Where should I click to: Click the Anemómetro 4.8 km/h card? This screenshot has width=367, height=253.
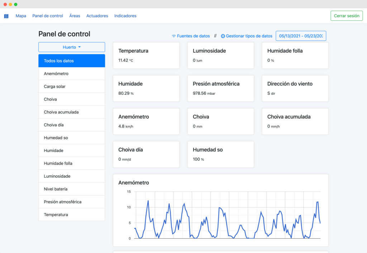[x=146, y=121]
